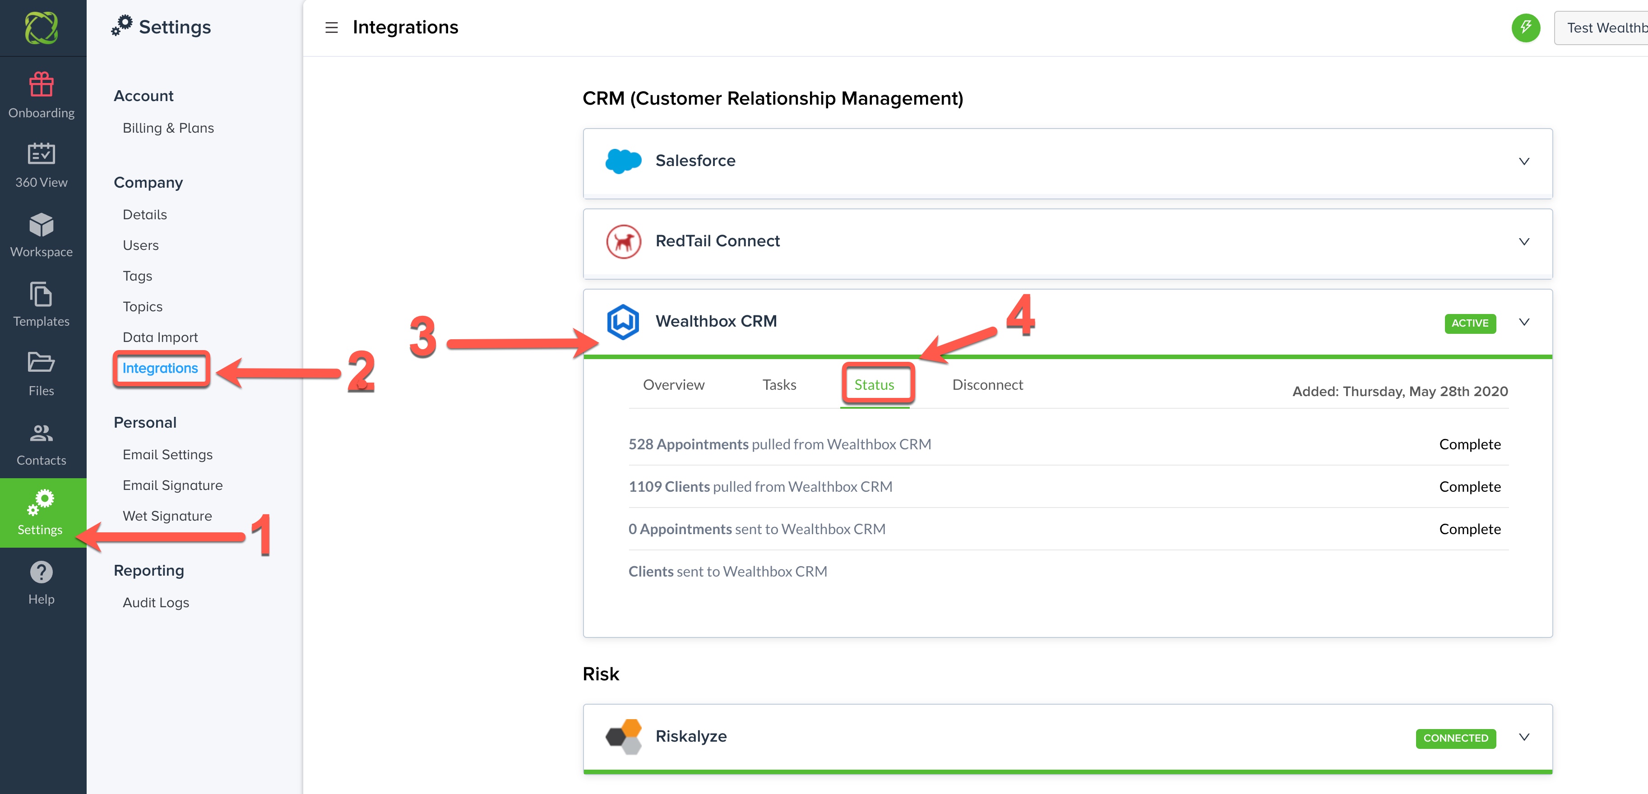Image resolution: width=1648 pixels, height=794 pixels.
Task: Switch to the Overview tab
Action: 673,384
